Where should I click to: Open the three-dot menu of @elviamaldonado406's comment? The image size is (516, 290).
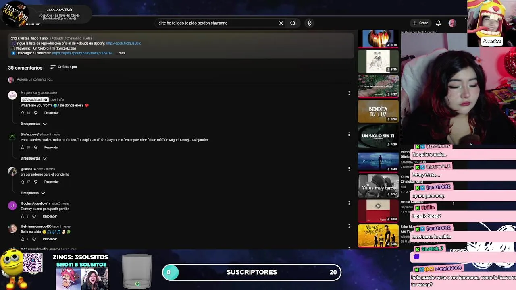click(x=349, y=226)
